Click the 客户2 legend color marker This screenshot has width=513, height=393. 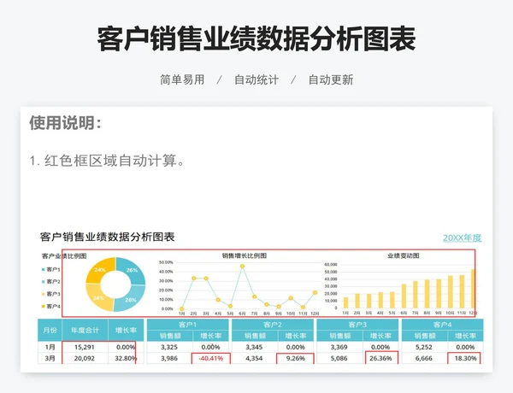point(44,282)
